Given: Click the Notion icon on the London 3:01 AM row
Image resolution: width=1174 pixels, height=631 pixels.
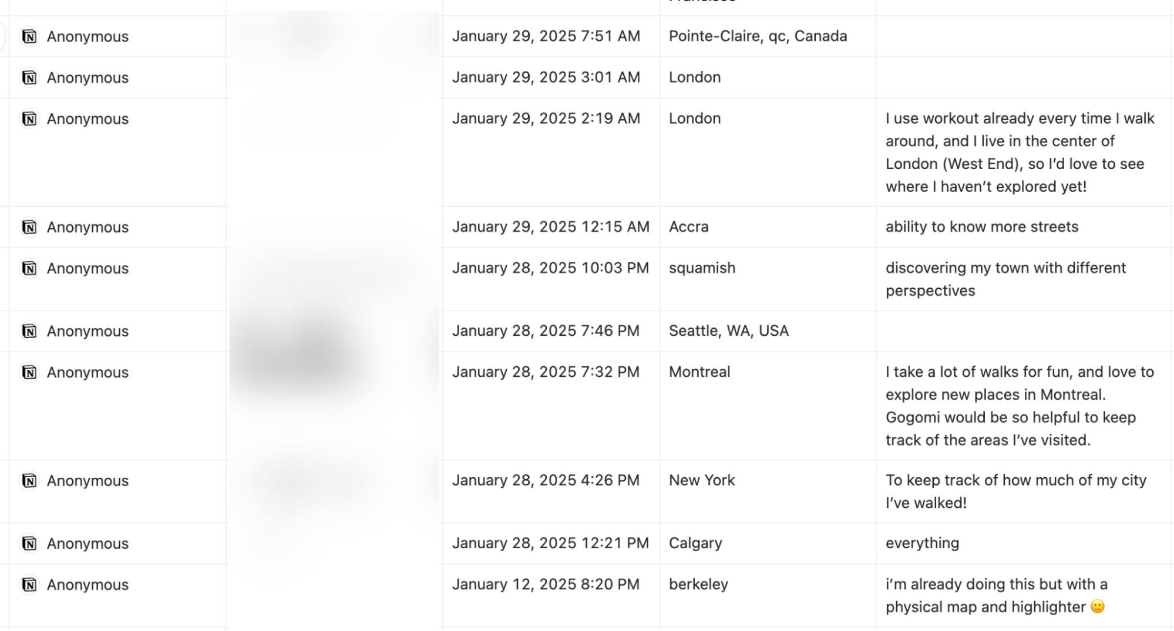Looking at the screenshot, I should pyautogui.click(x=29, y=77).
